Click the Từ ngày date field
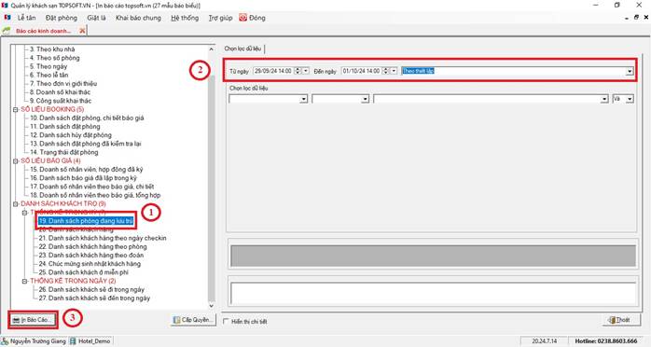Viewport: 651px width, 347px height. 273,71
